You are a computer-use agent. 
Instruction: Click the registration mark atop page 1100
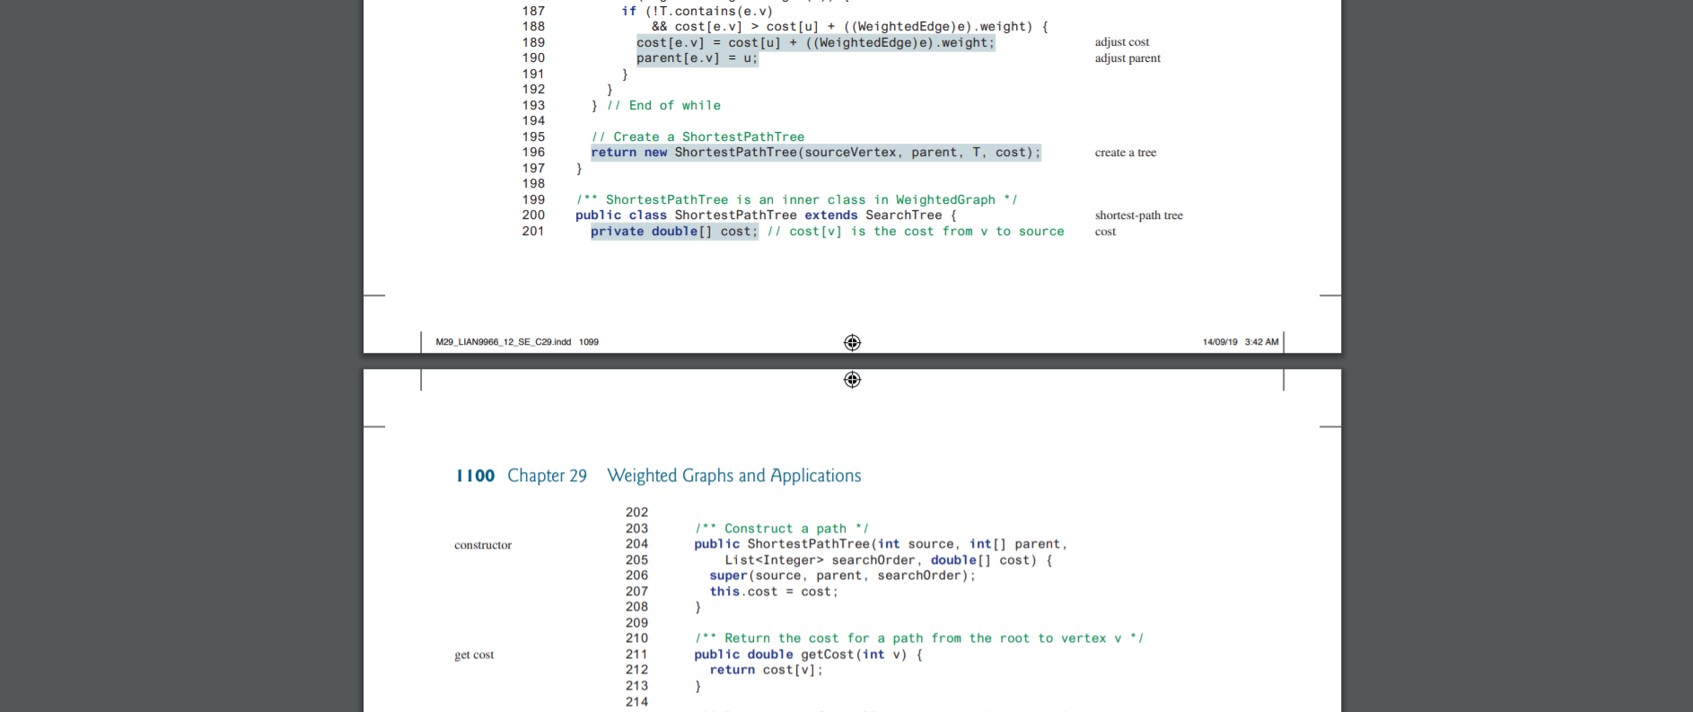852,380
